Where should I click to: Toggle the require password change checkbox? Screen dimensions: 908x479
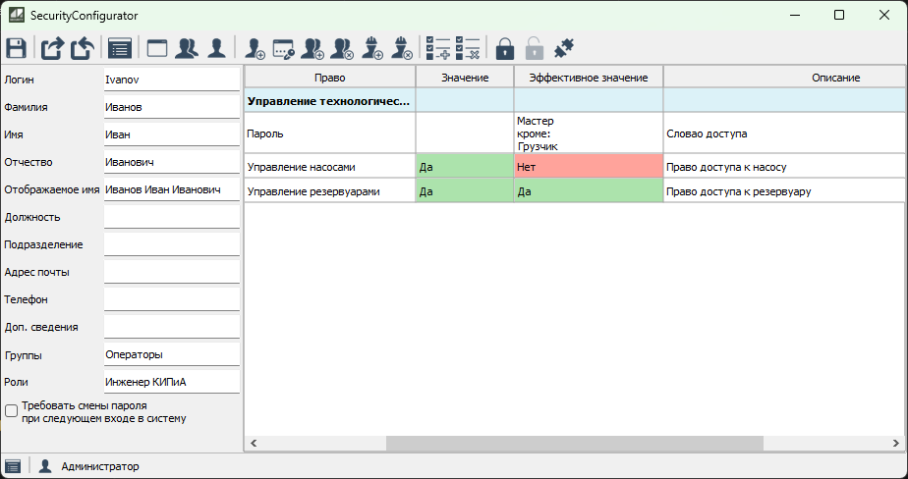point(12,411)
